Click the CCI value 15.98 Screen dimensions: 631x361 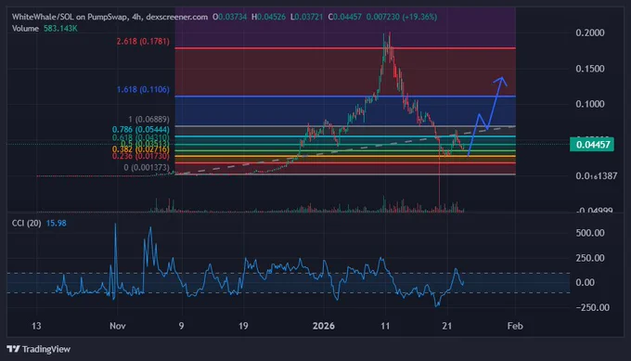[56, 223]
